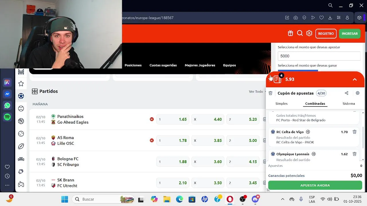The width and height of the screenshot is (367, 206).
Task: Open the Windows Start menu
Action: click(x=65, y=199)
